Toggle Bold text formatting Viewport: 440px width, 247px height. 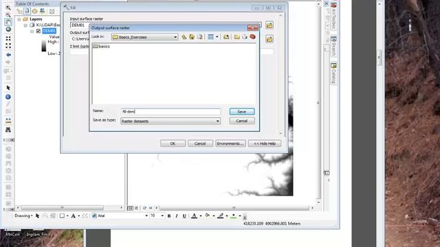click(169, 216)
